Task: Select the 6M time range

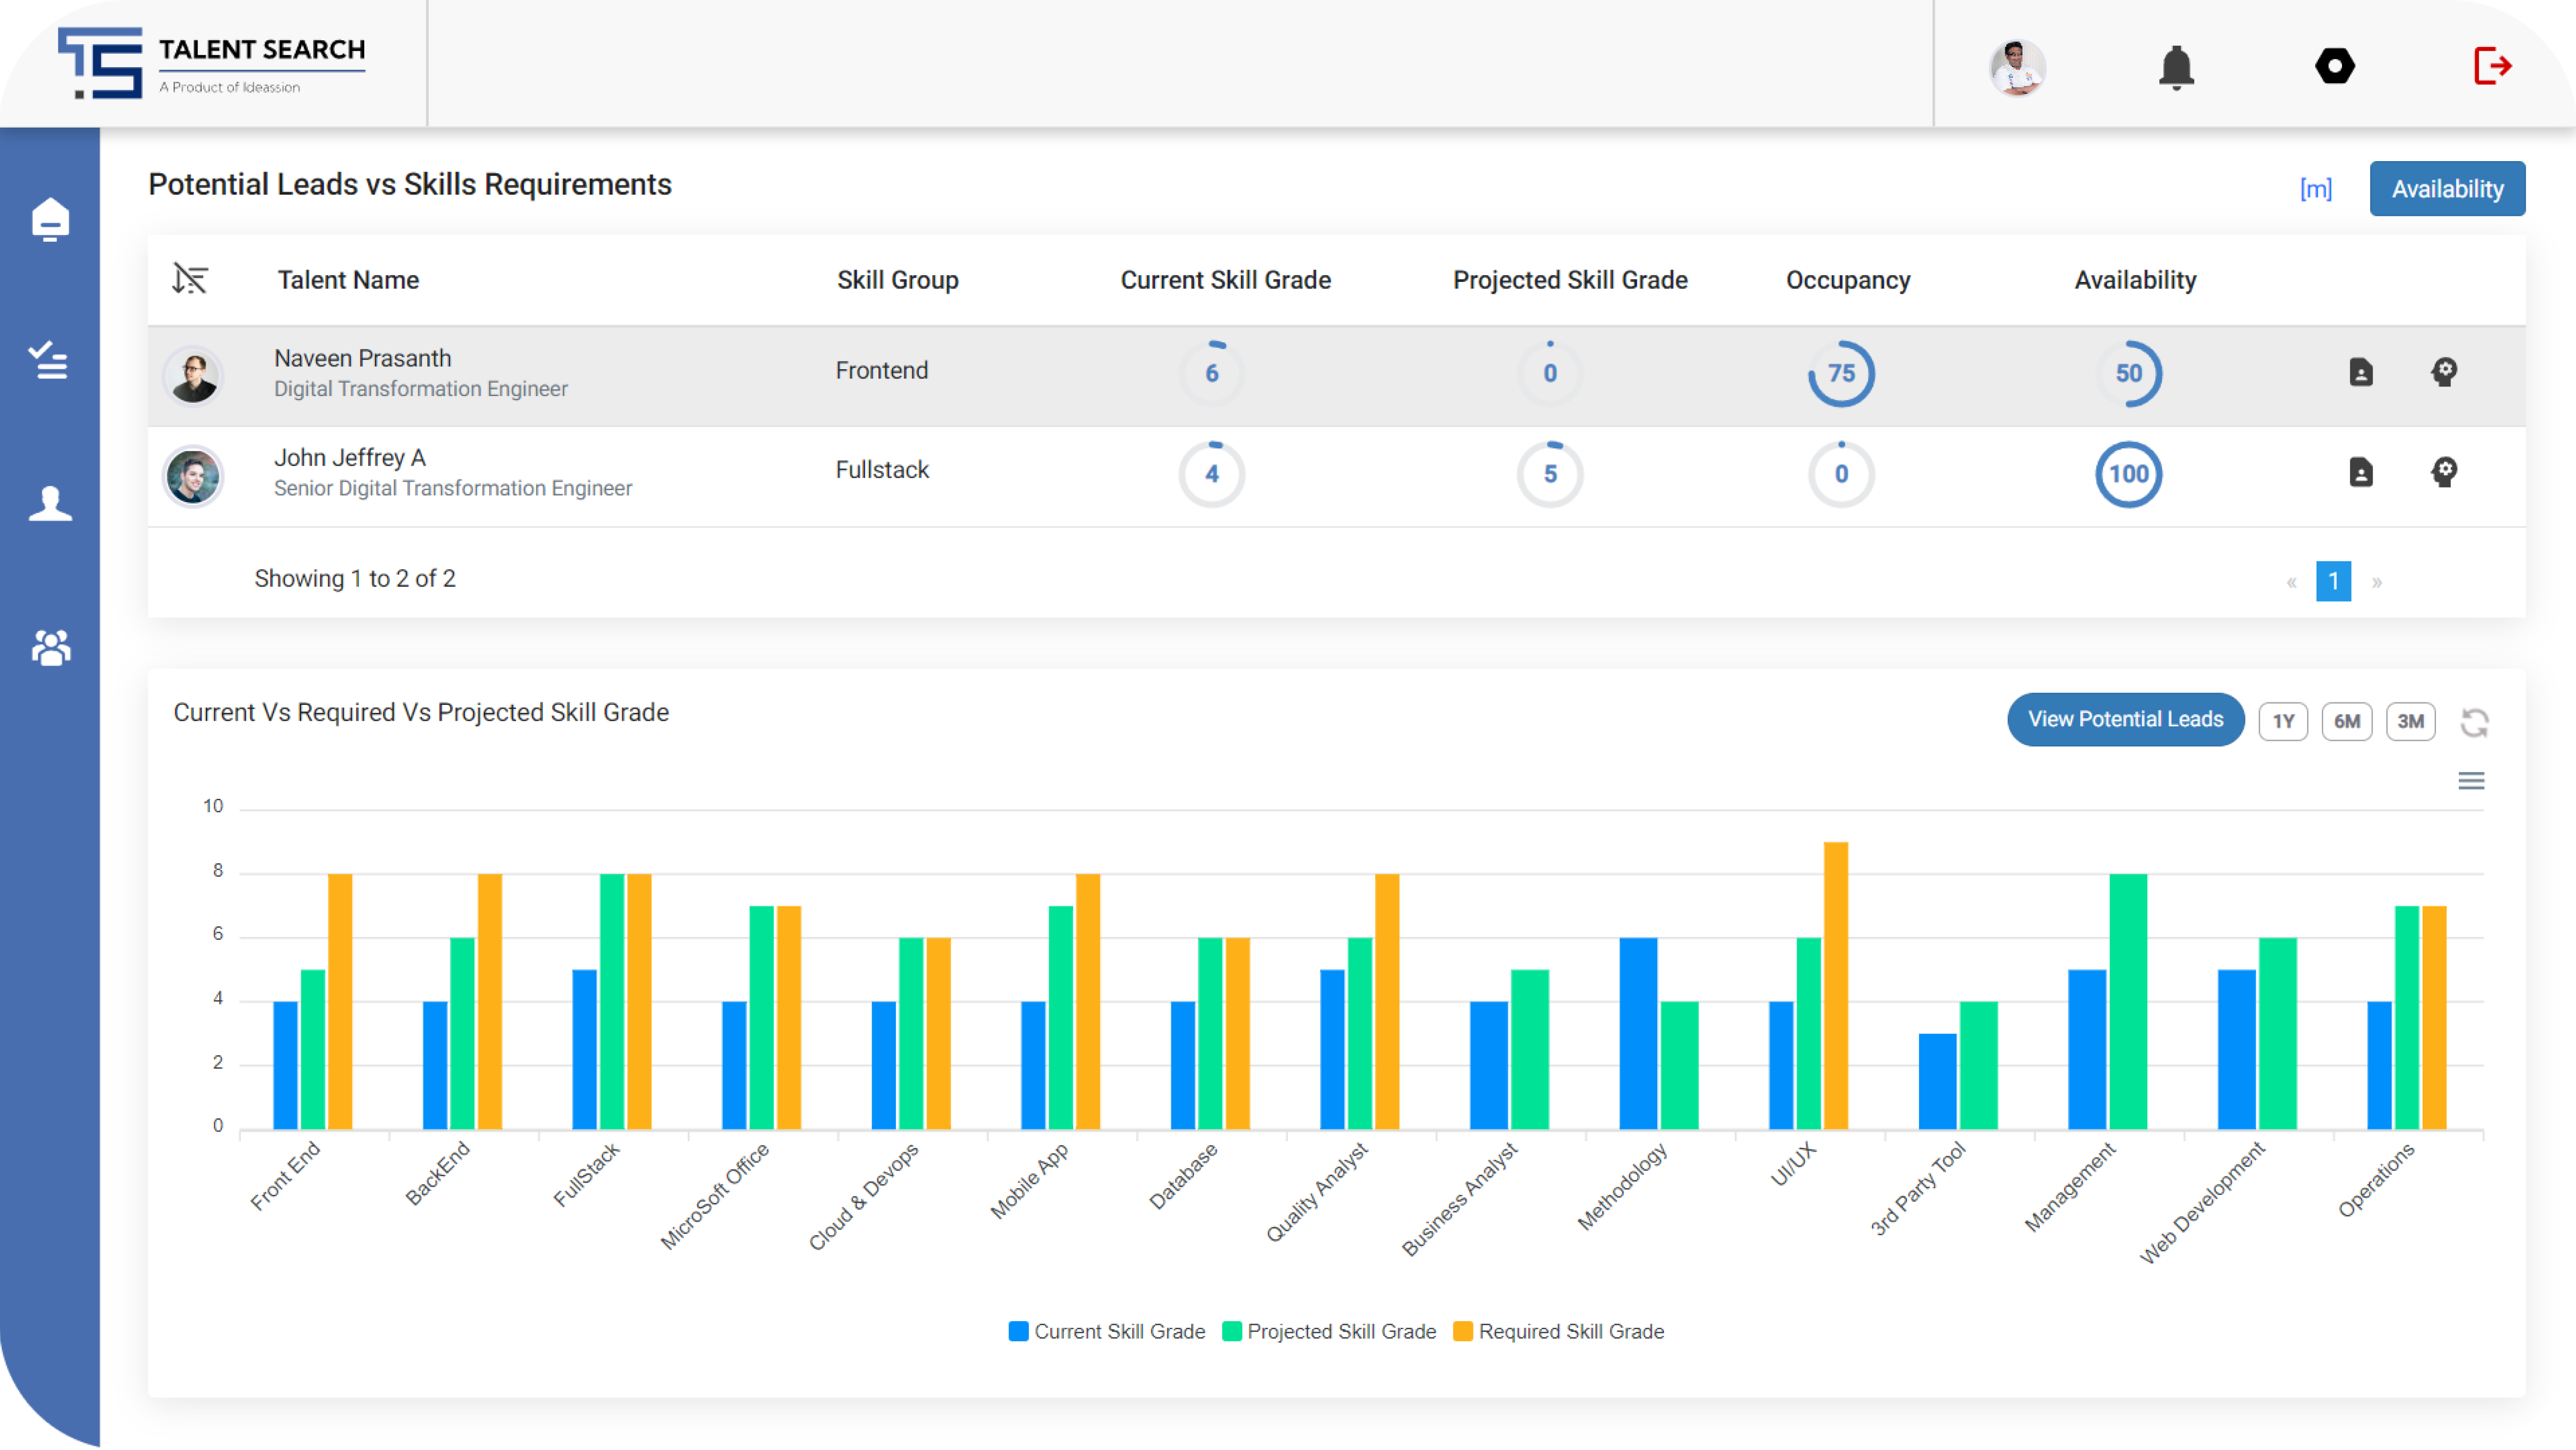Action: [2346, 721]
